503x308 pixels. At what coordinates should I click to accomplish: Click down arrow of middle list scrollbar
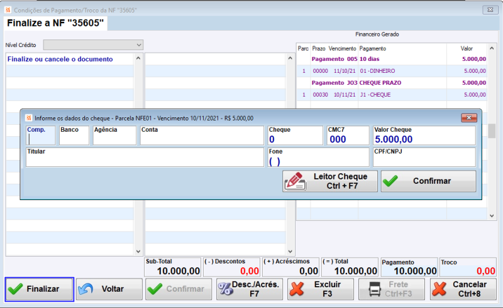(290, 252)
